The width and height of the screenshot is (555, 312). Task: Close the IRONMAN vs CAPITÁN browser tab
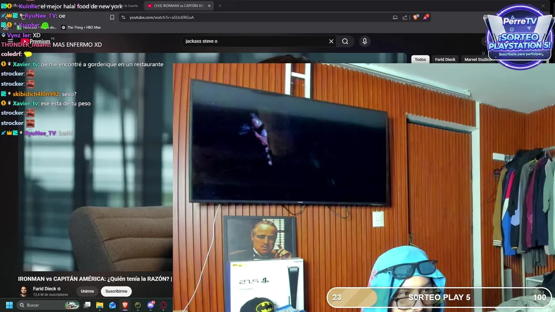(209, 6)
